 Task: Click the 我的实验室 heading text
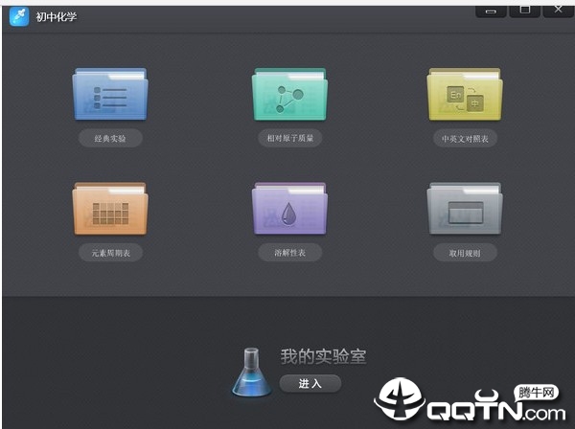tap(324, 356)
